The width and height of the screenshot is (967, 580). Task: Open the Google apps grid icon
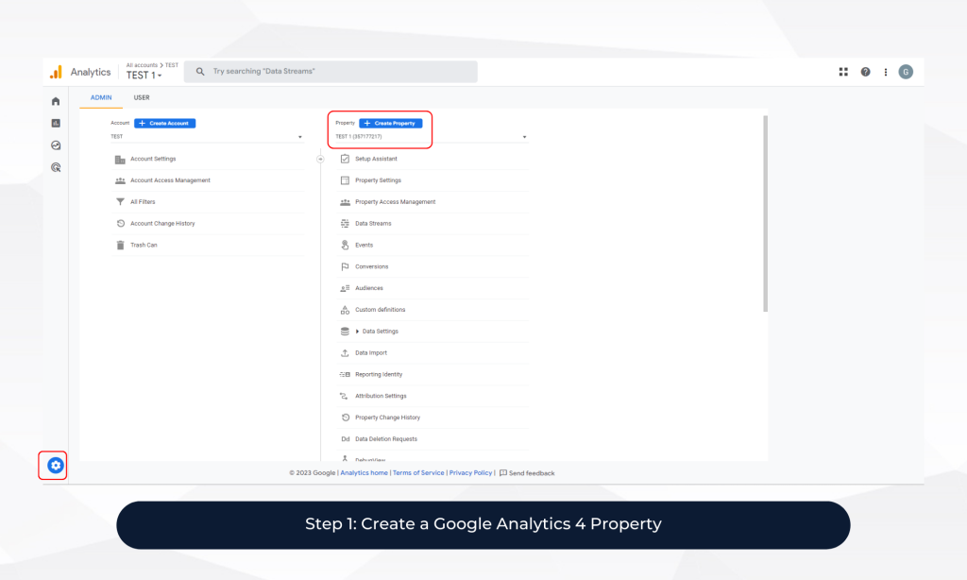click(843, 72)
